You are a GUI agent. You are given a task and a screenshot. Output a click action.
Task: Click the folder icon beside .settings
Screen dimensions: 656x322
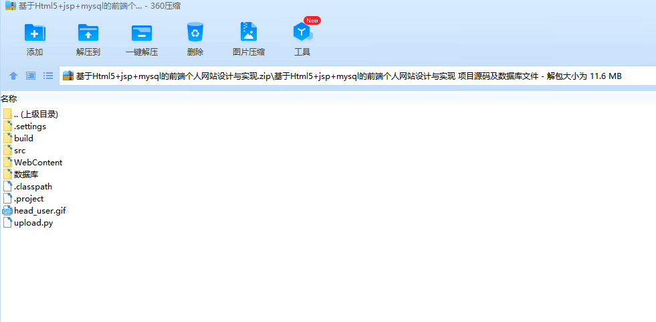(x=7, y=126)
